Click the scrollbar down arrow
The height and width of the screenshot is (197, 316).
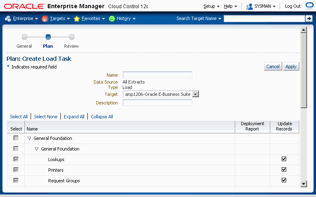[303, 184]
